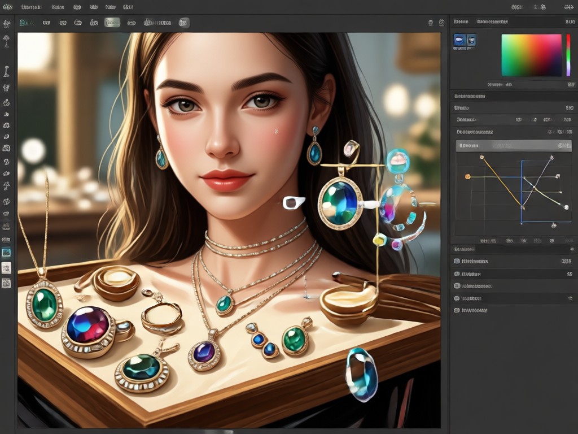578x434 pixels.
Task: Open the light-gray dropdown bar above the curves graph
Action: 514,145
